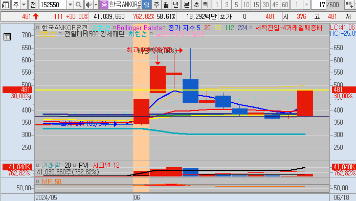
Task: Toggle the Bollinger Bands indicator box
Action: point(115,28)
